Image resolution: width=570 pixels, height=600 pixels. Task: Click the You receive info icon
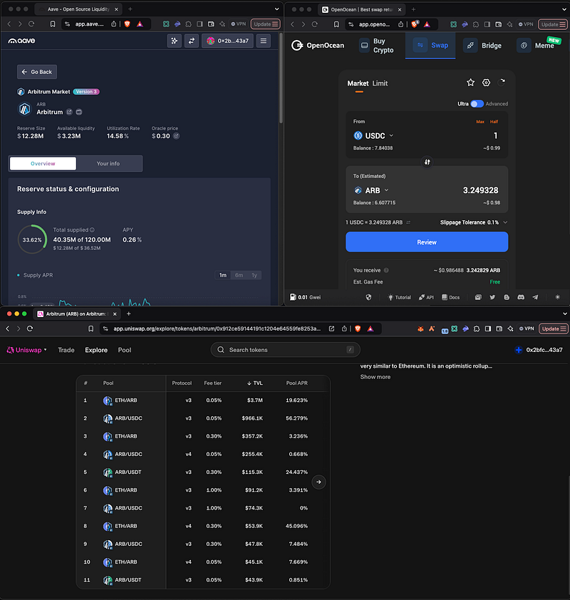tap(386, 270)
